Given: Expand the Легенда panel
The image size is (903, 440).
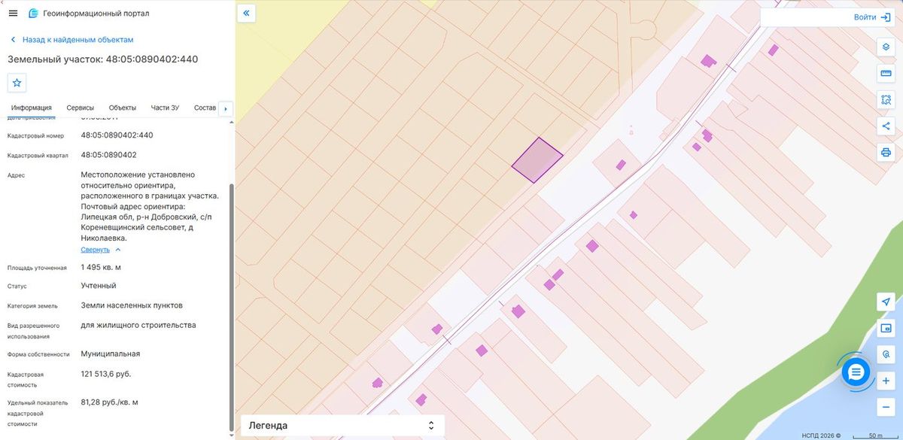Looking at the screenshot, I should (x=342, y=426).
